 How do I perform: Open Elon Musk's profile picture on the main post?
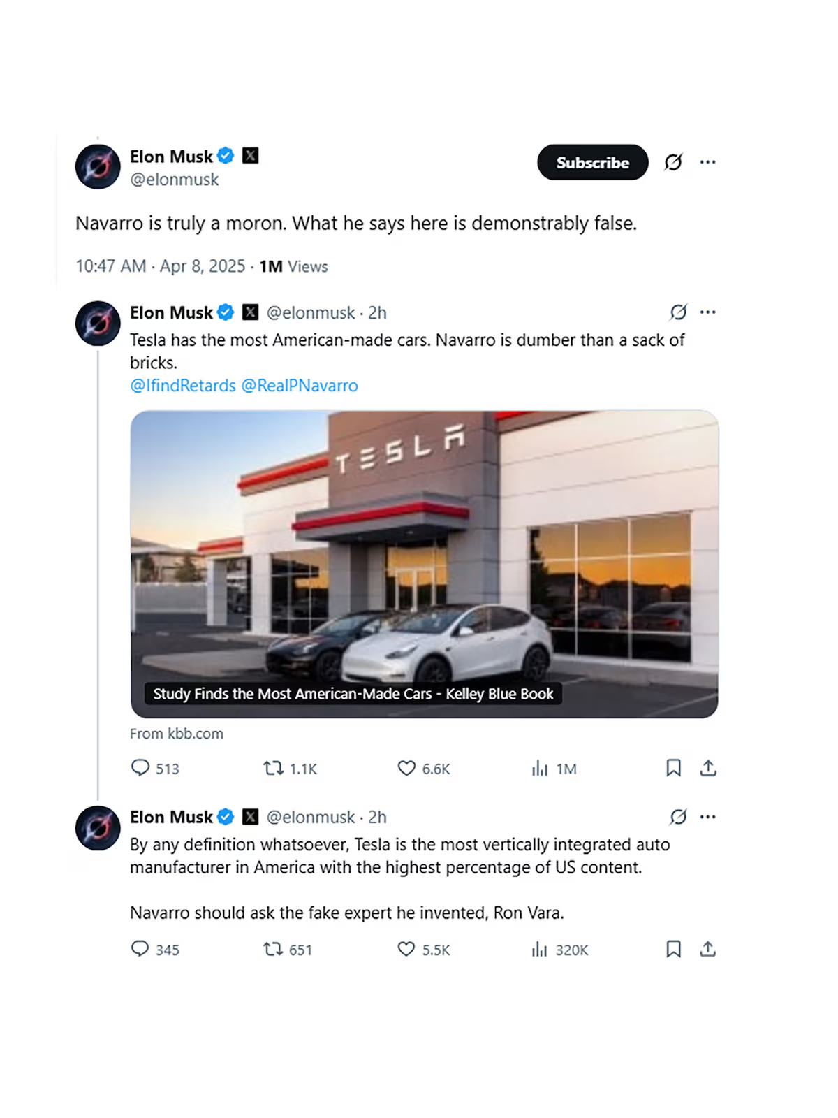[98, 167]
